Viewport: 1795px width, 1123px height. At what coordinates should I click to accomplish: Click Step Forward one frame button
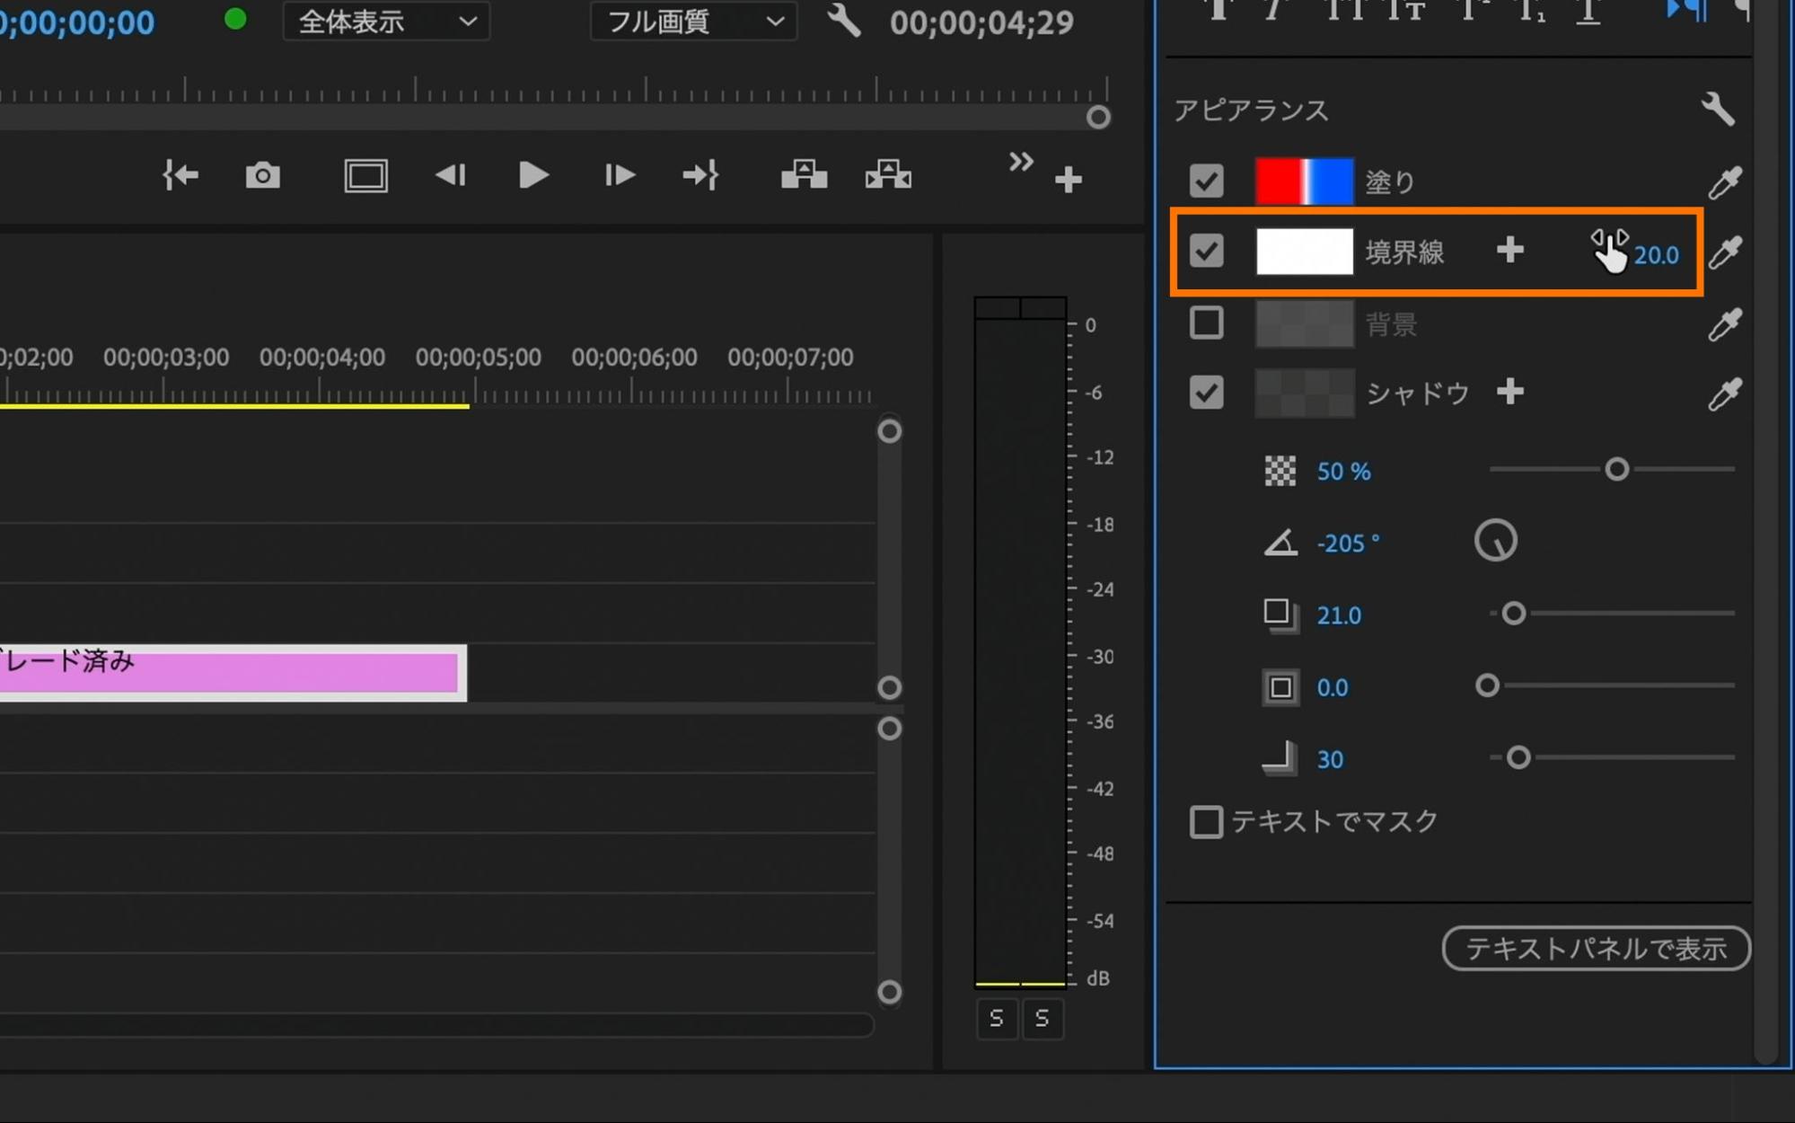pyautogui.click(x=619, y=175)
